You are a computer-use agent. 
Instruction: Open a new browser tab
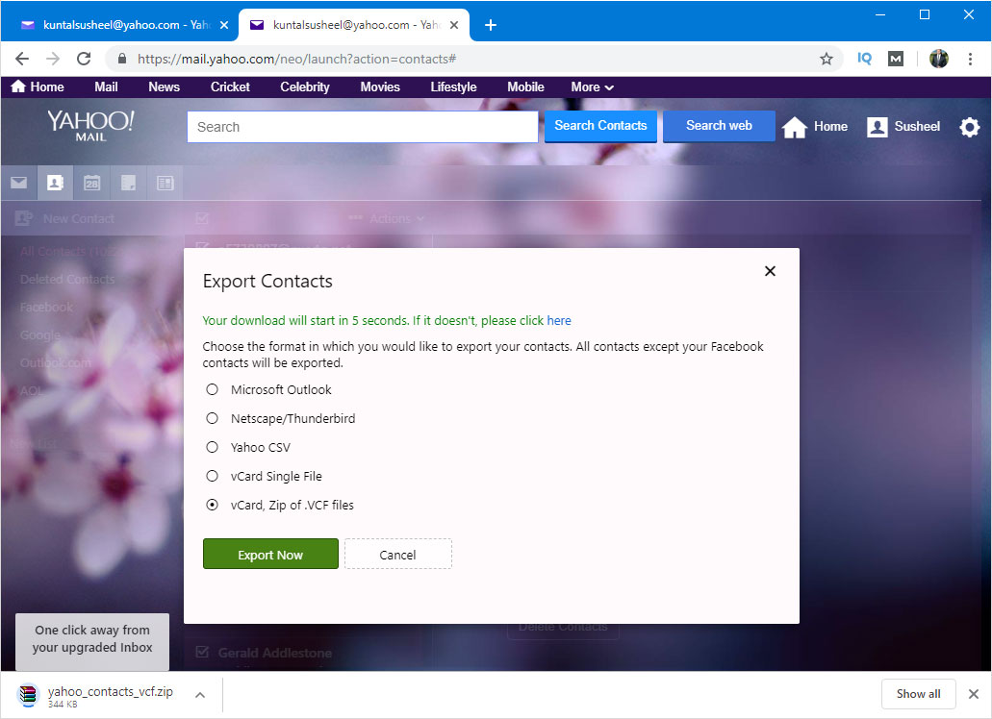[491, 25]
